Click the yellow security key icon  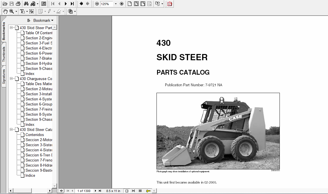pos(148,191)
